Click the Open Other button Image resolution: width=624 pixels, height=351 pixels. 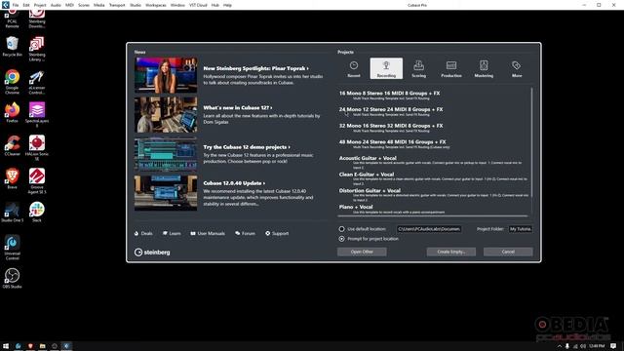pos(362,252)
